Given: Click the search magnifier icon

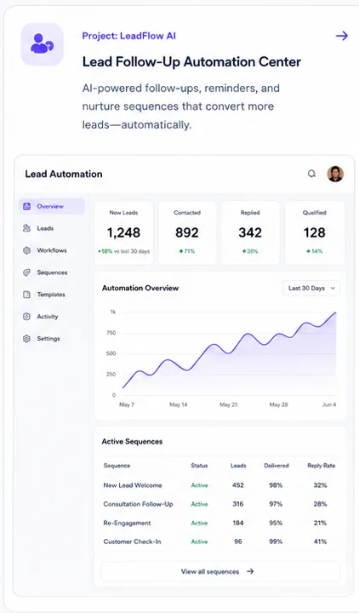Looking at the screenshot, I should coord(311,174).
